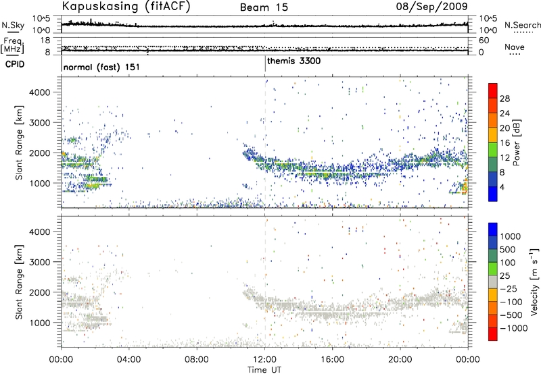
Task: Click the red bottom swatch of Velocity colorbar
Action: tap(493, 334)
